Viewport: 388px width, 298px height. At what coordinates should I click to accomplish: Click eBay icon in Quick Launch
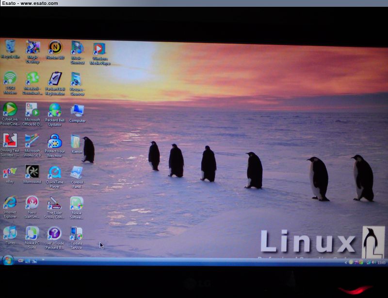[21, 261]
